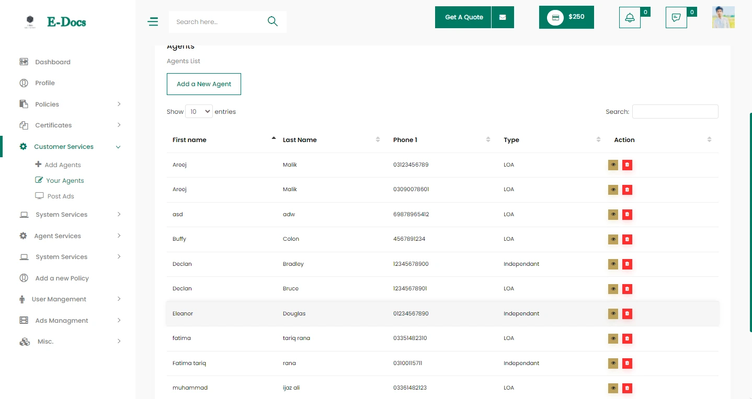Open the Post Ads submenu link
Screen dimensions: 752x399
[54, 196]
